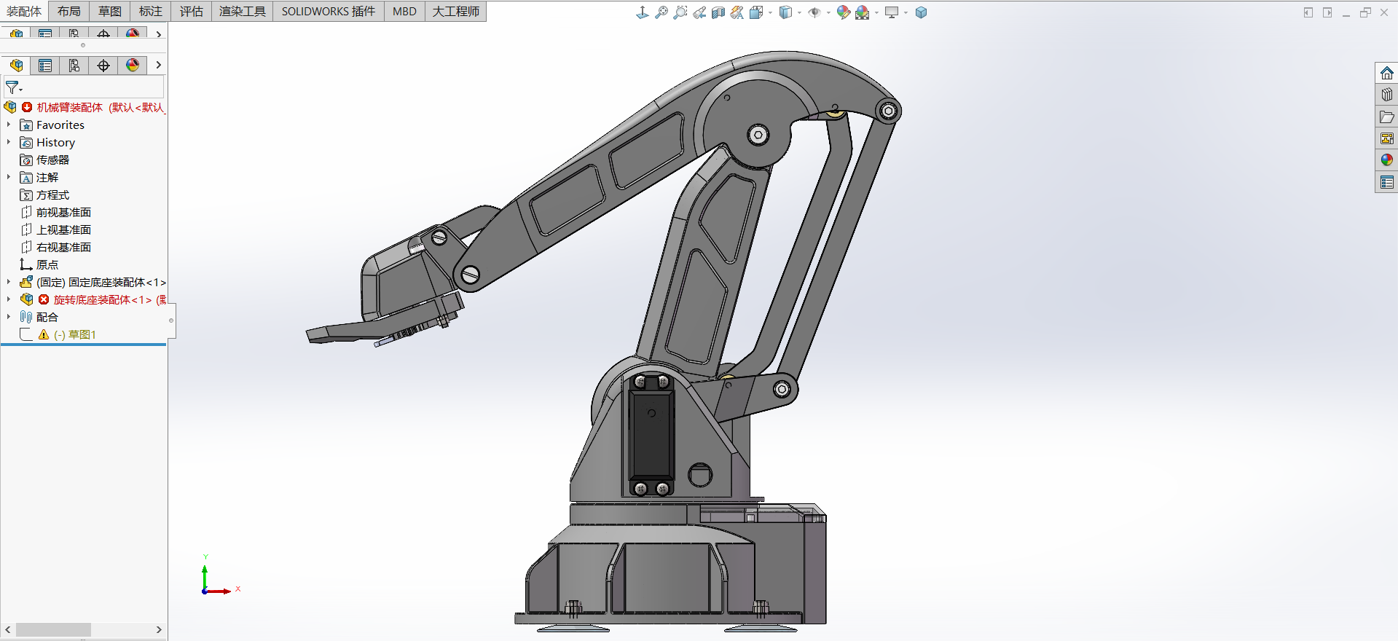Click the feature tree scroll-right arrow

pos(159,629)
